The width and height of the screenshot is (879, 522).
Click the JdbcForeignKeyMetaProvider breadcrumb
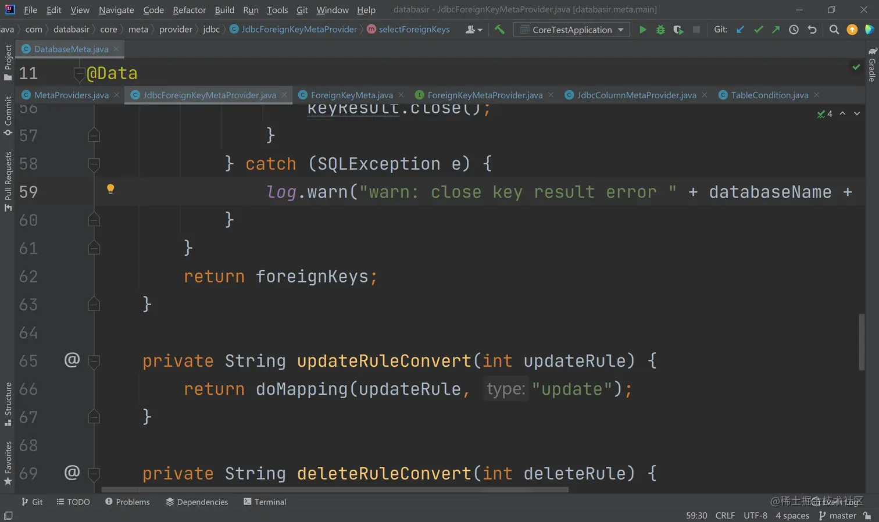(294, 30)
